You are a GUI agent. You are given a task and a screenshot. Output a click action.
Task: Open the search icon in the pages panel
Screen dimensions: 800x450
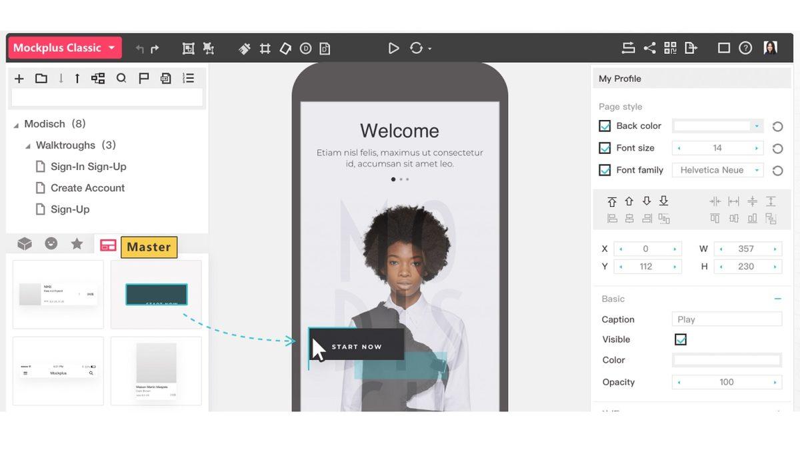point(121,78)
